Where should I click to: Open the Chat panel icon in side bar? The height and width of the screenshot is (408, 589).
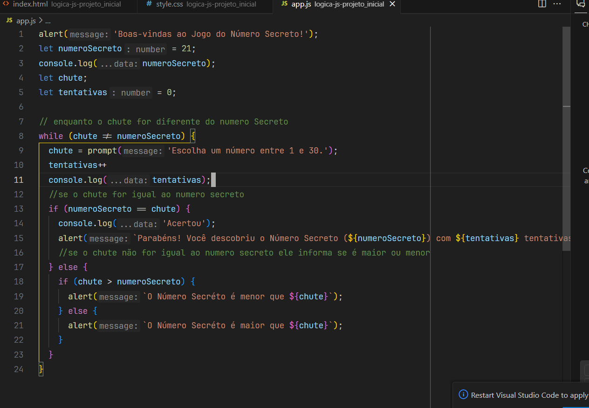581,4
